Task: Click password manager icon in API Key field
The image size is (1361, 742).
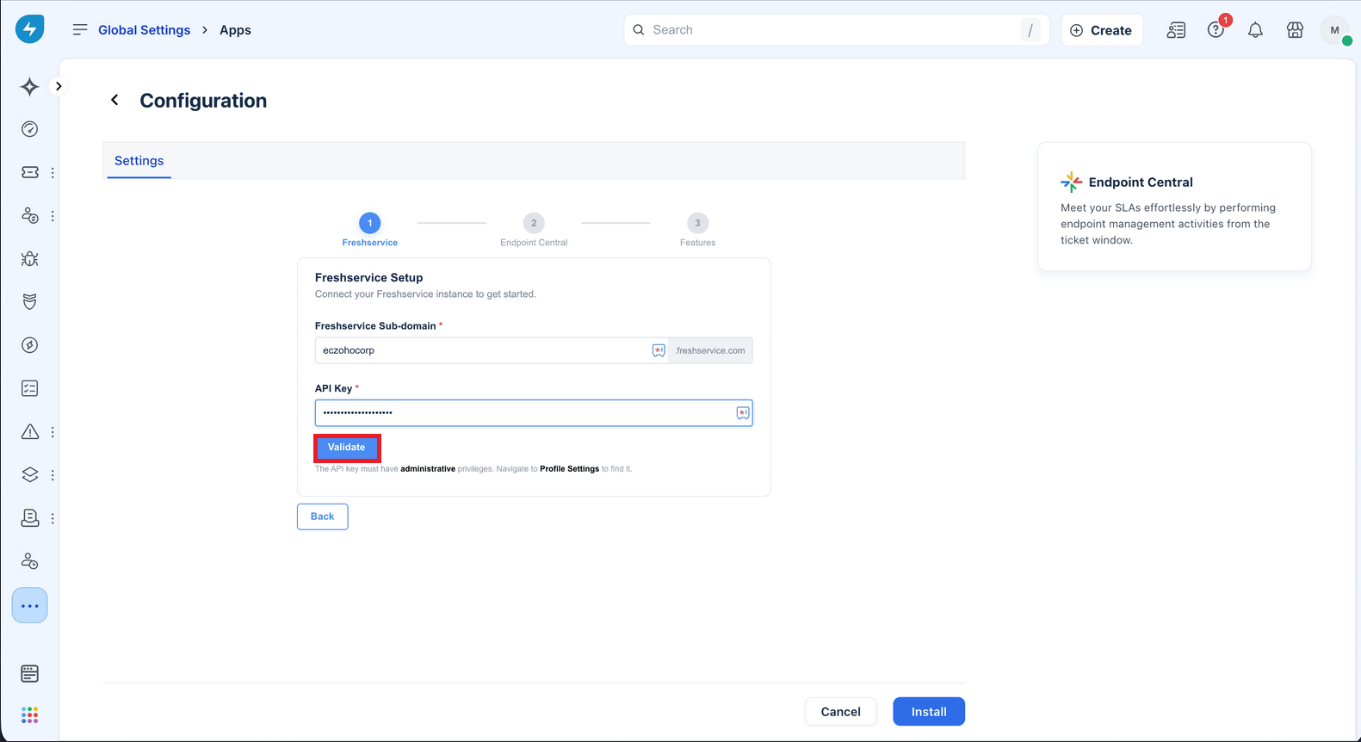Action: click(x=743, y=413)
